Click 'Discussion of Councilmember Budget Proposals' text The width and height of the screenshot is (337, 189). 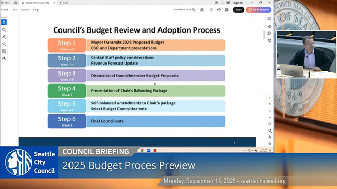click(135, 76)
